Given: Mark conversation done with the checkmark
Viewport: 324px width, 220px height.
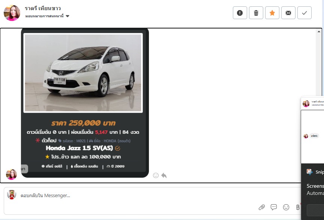Looking at the screenshot, I should click(304, 13).
